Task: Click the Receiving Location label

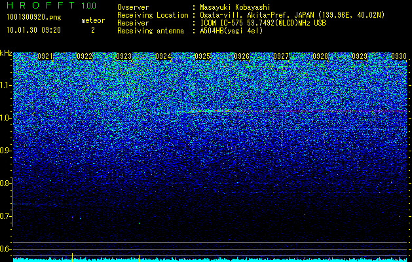Action: [153, 15]
